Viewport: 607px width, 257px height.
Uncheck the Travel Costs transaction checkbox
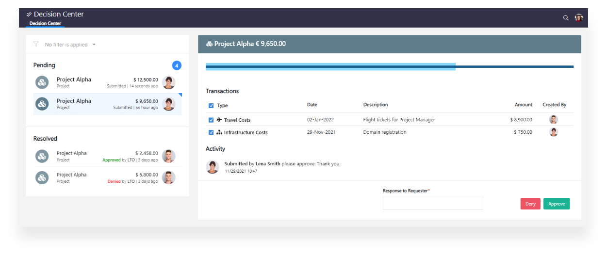211,120
